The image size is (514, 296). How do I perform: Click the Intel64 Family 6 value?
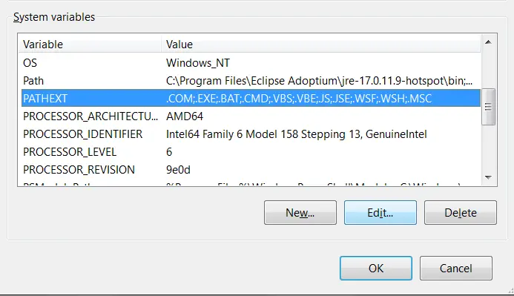pos(297,134)
